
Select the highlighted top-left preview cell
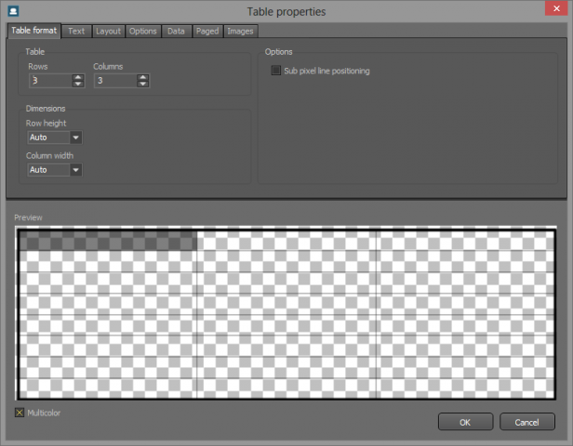click(x=108, y=241)
